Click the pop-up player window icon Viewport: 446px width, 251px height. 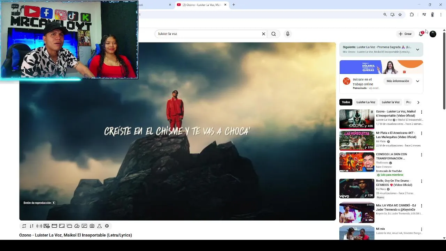(x=69, y=226)
